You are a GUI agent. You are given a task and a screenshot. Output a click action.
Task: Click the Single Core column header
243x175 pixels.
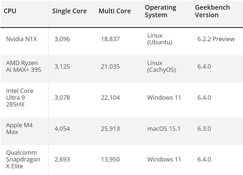[69, 11]
